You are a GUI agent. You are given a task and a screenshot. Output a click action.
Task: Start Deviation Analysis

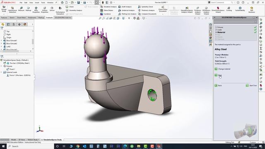[108, 7]
